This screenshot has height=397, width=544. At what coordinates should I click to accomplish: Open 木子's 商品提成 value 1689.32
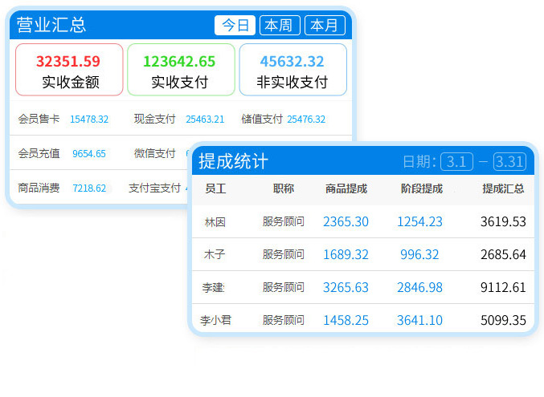(346, 255)
